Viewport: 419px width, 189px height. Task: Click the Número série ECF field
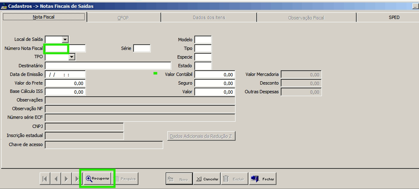(140, 118)
